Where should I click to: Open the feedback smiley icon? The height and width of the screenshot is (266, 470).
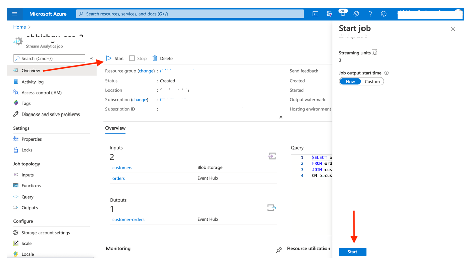click(384, 14)
